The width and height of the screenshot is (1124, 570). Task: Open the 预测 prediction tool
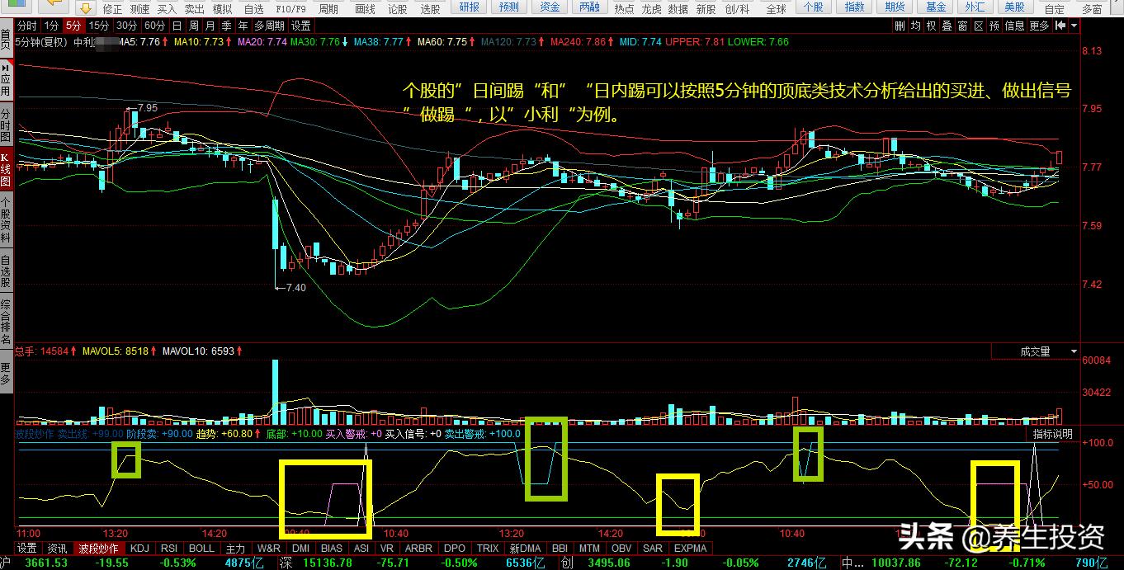508,7
